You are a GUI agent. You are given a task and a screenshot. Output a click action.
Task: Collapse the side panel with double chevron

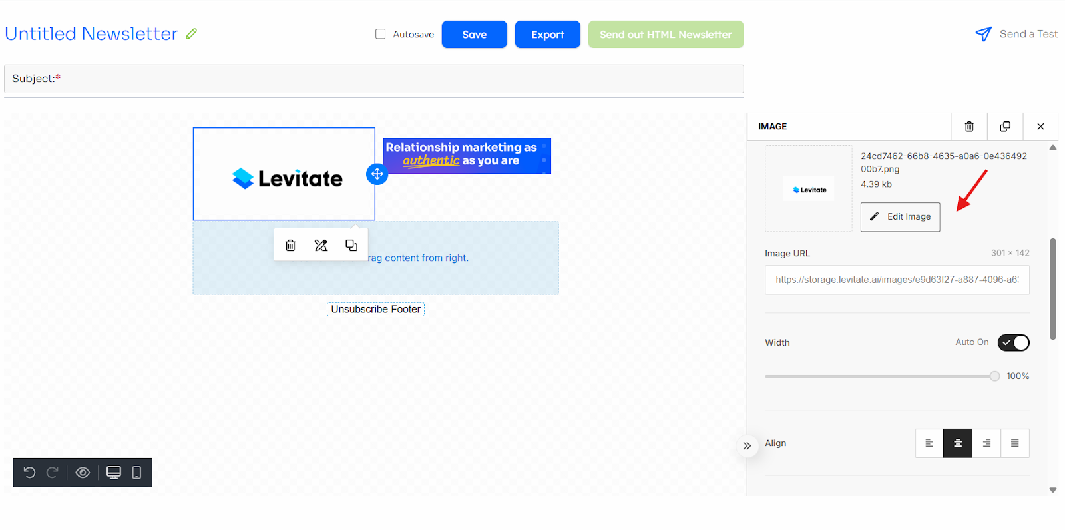pyautogui.click(x=747, y=446)
